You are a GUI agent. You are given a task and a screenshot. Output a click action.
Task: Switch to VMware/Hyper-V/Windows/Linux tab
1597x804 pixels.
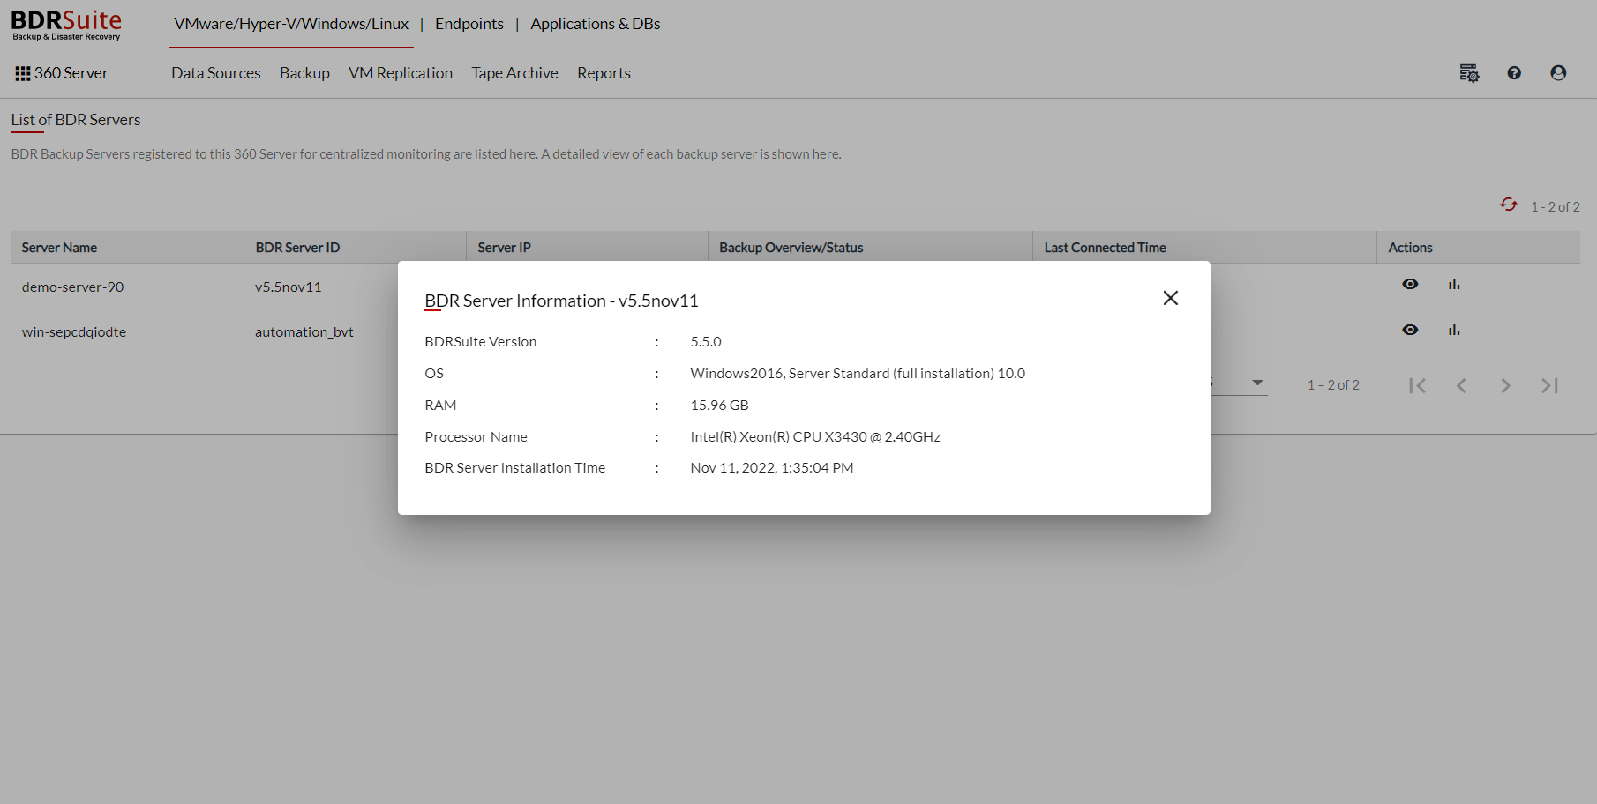coord(291,24)
